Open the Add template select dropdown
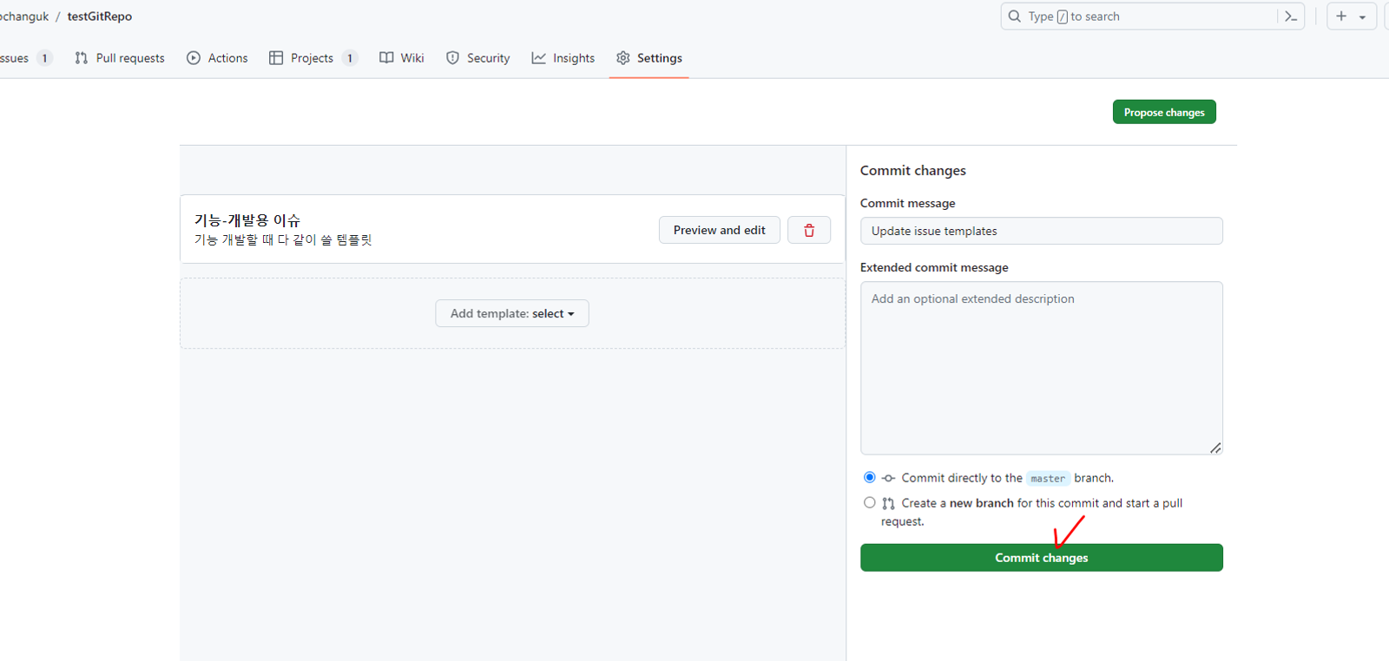This screenshot has width=1389, height=661. click(512, 313)
